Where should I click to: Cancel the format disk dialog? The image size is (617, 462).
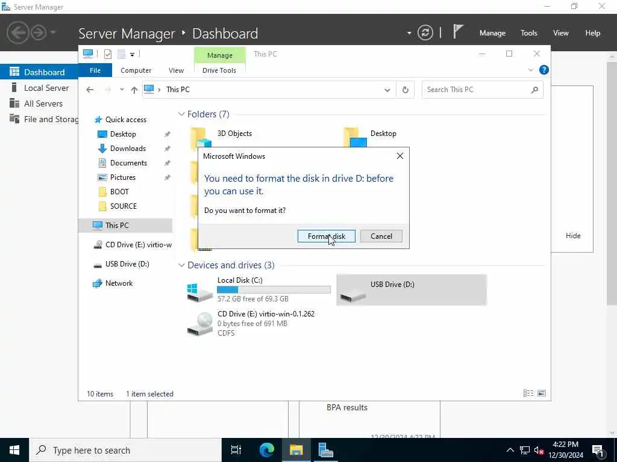[381, 236]
